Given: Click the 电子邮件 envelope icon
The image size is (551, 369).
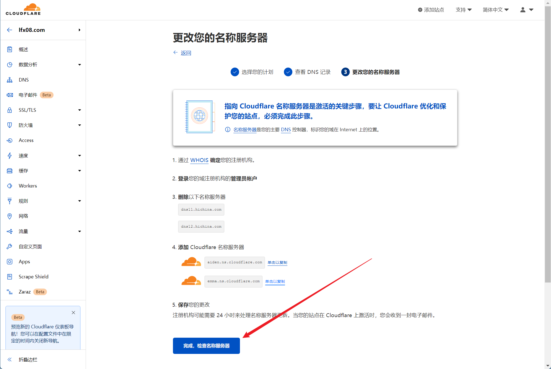Looking at the screenshot, I should 10,95.
